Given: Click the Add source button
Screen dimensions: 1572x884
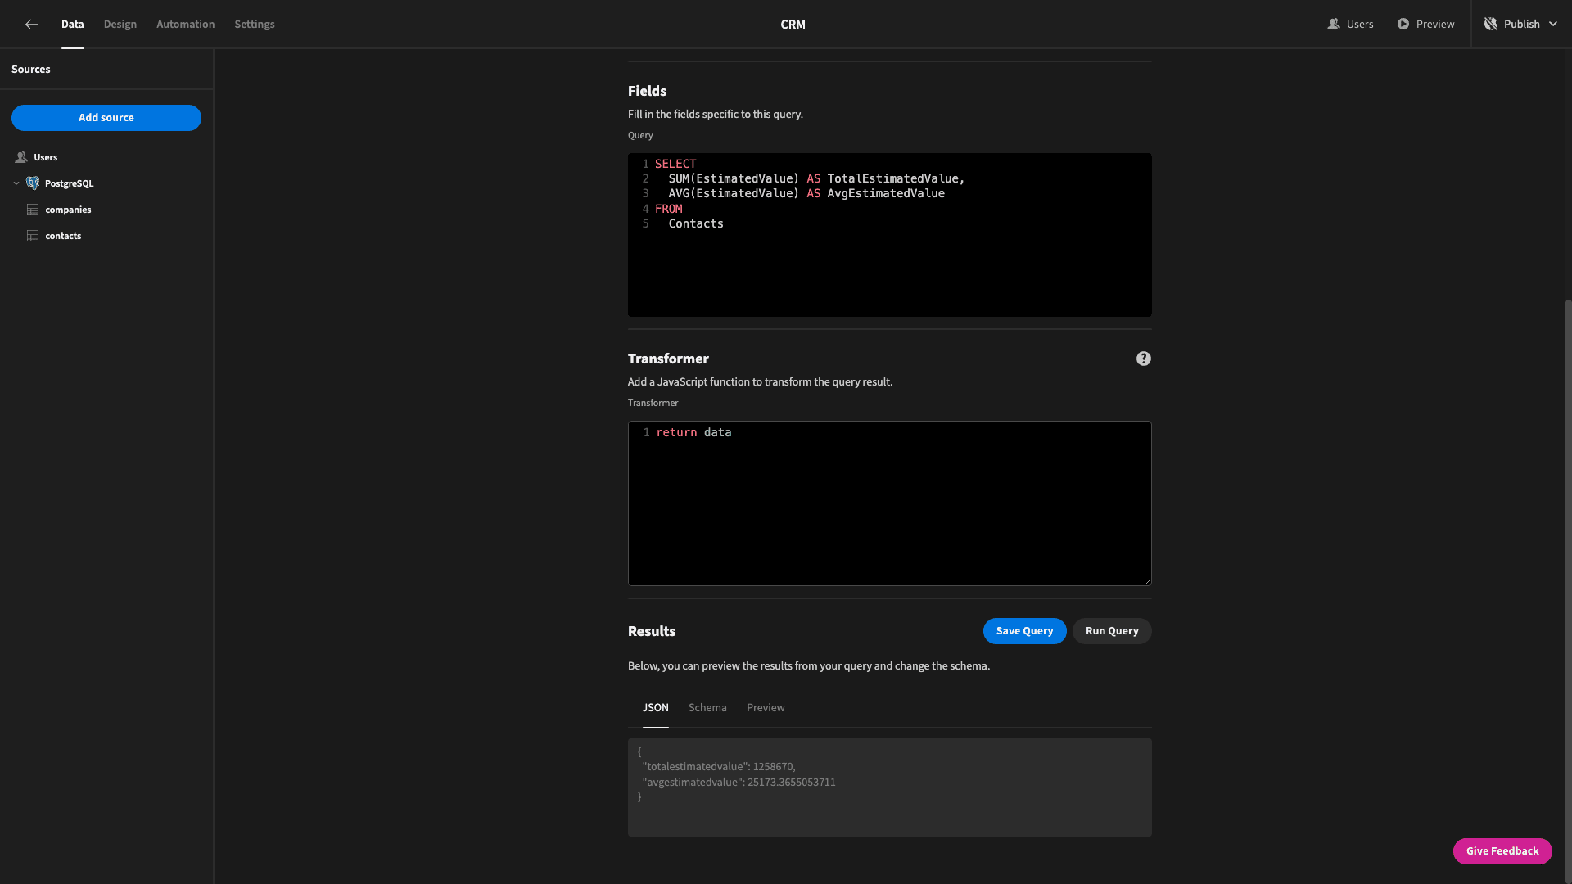Looking at the screenshot, I should 106,118.
